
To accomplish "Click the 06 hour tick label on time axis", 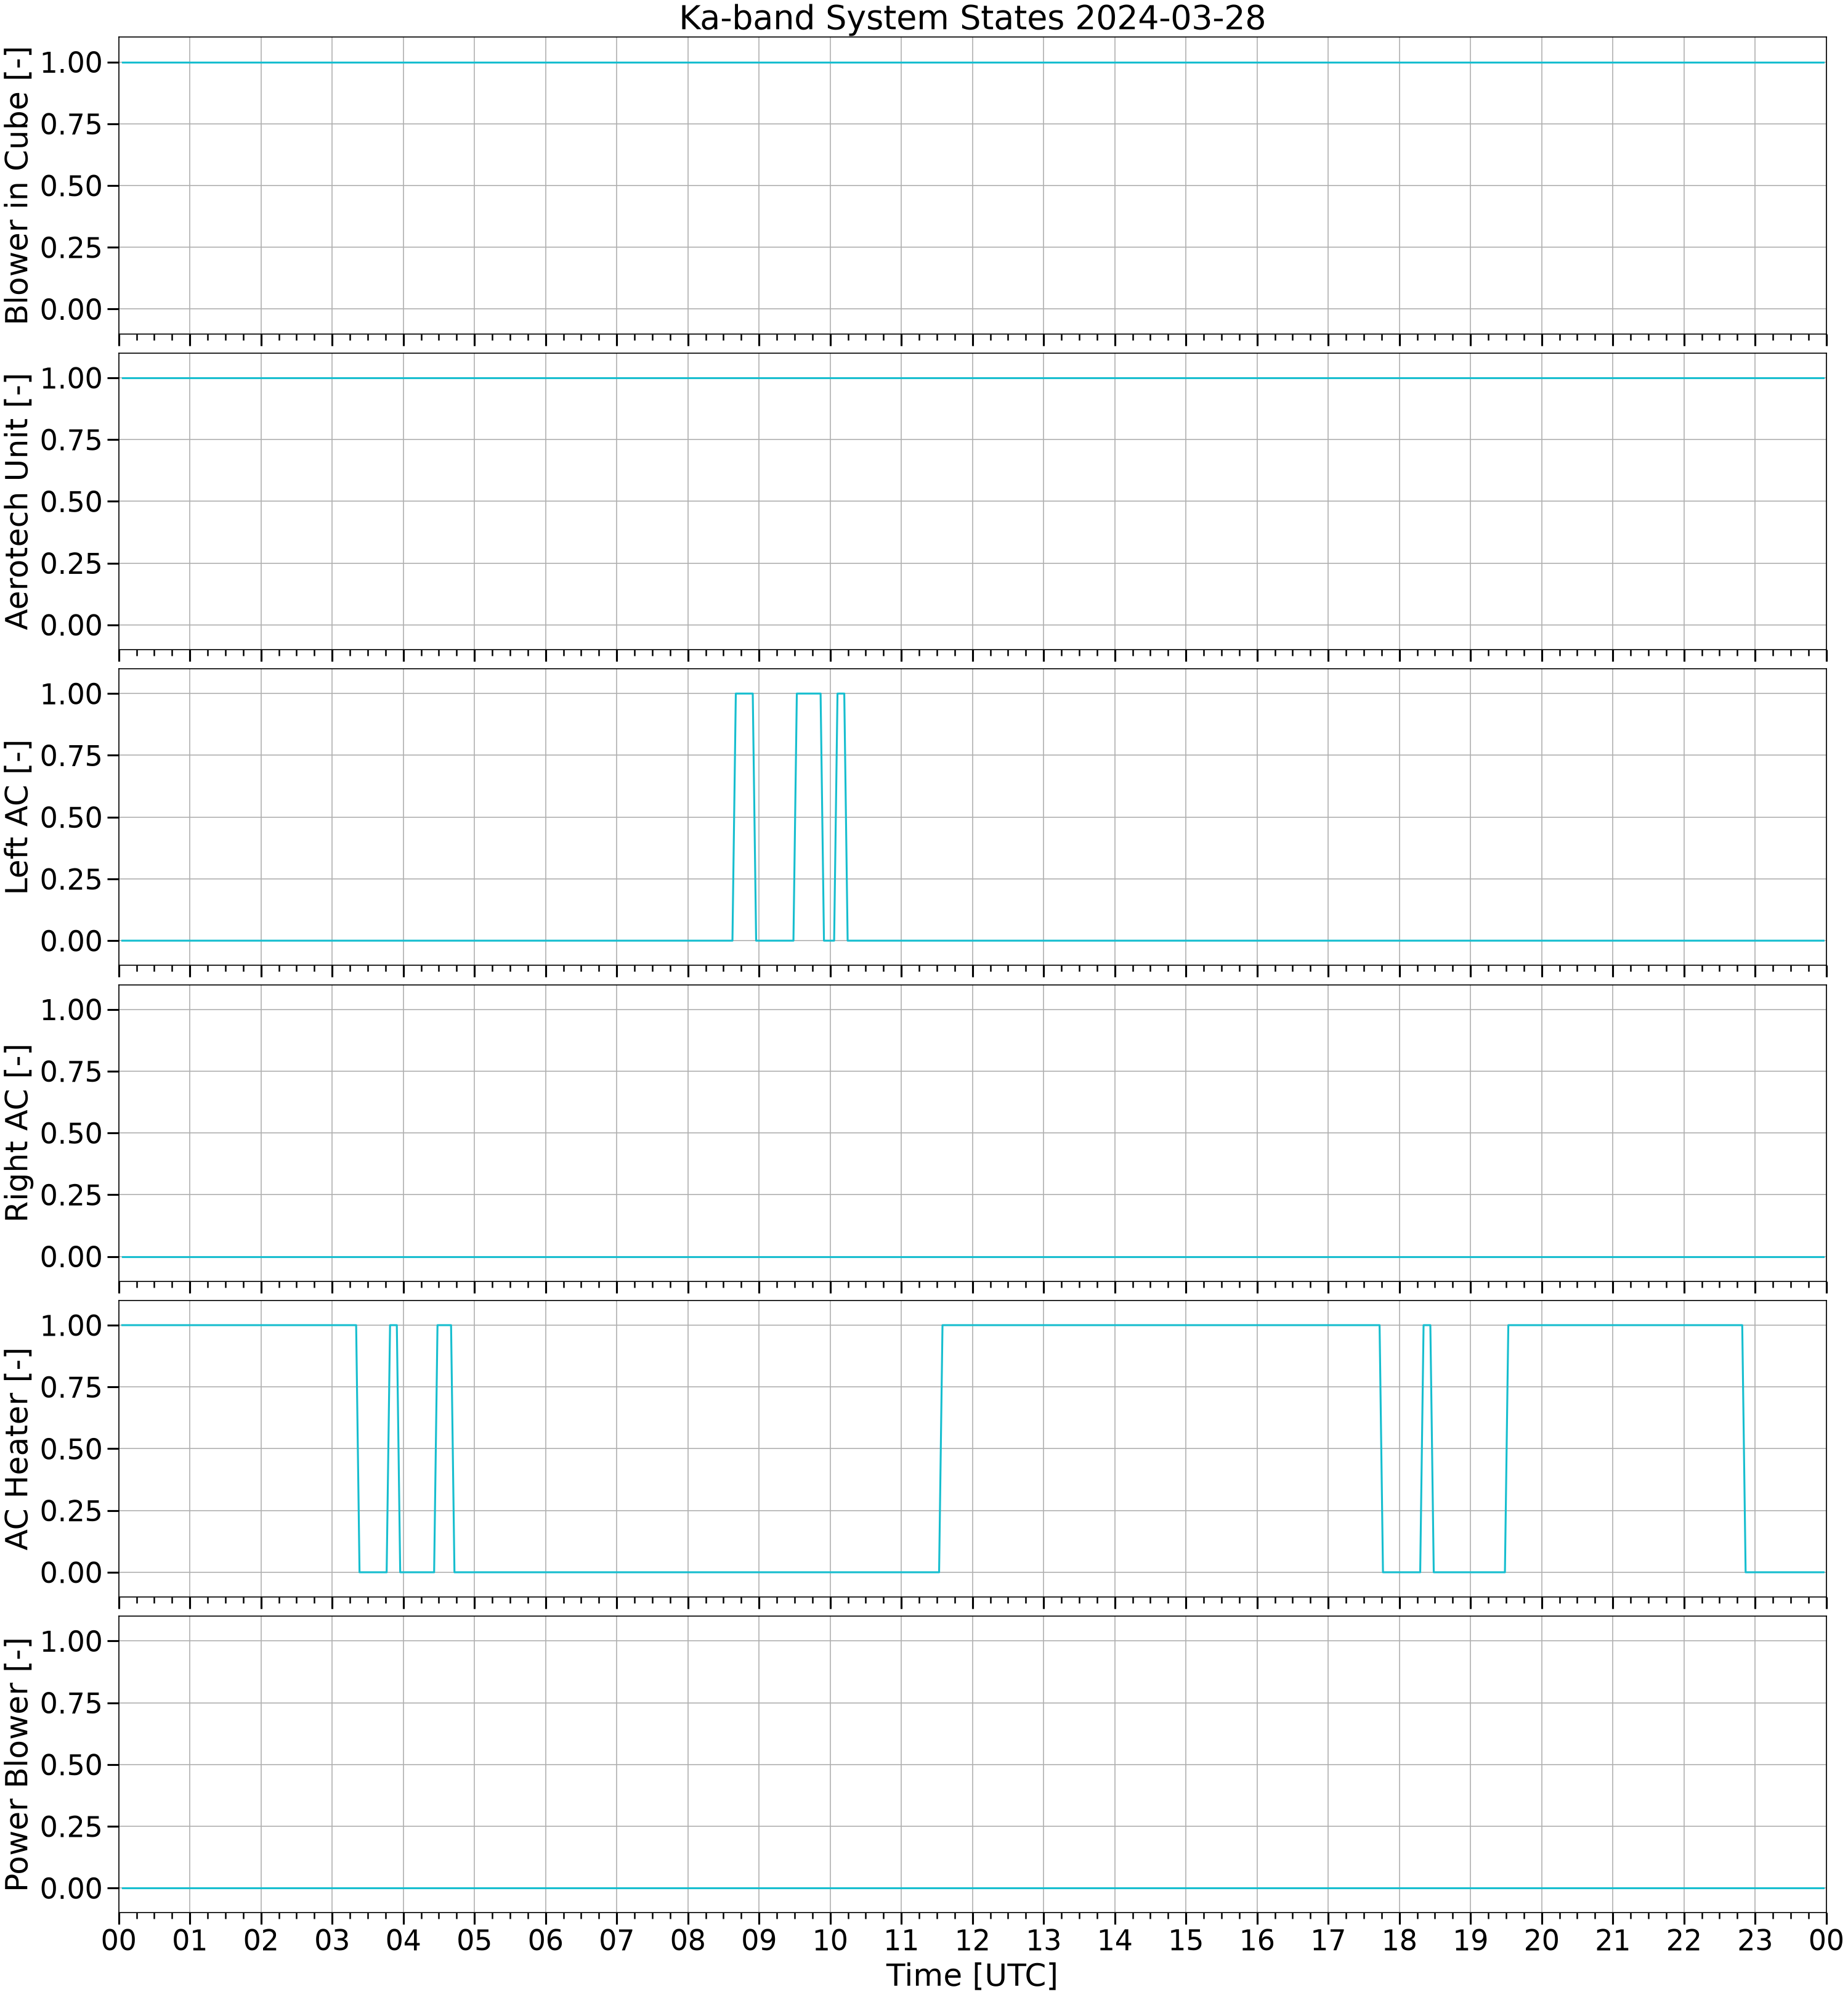I will tap(546, 1941).
